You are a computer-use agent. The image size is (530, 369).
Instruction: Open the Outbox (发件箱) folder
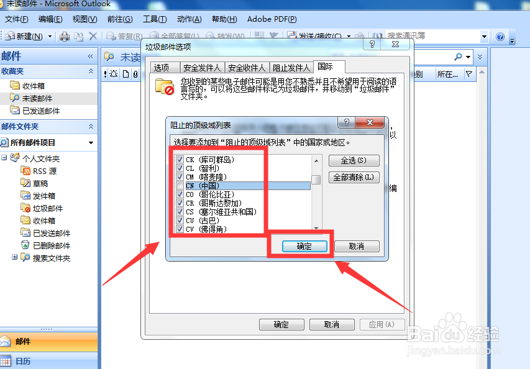(x=38, y=196)
